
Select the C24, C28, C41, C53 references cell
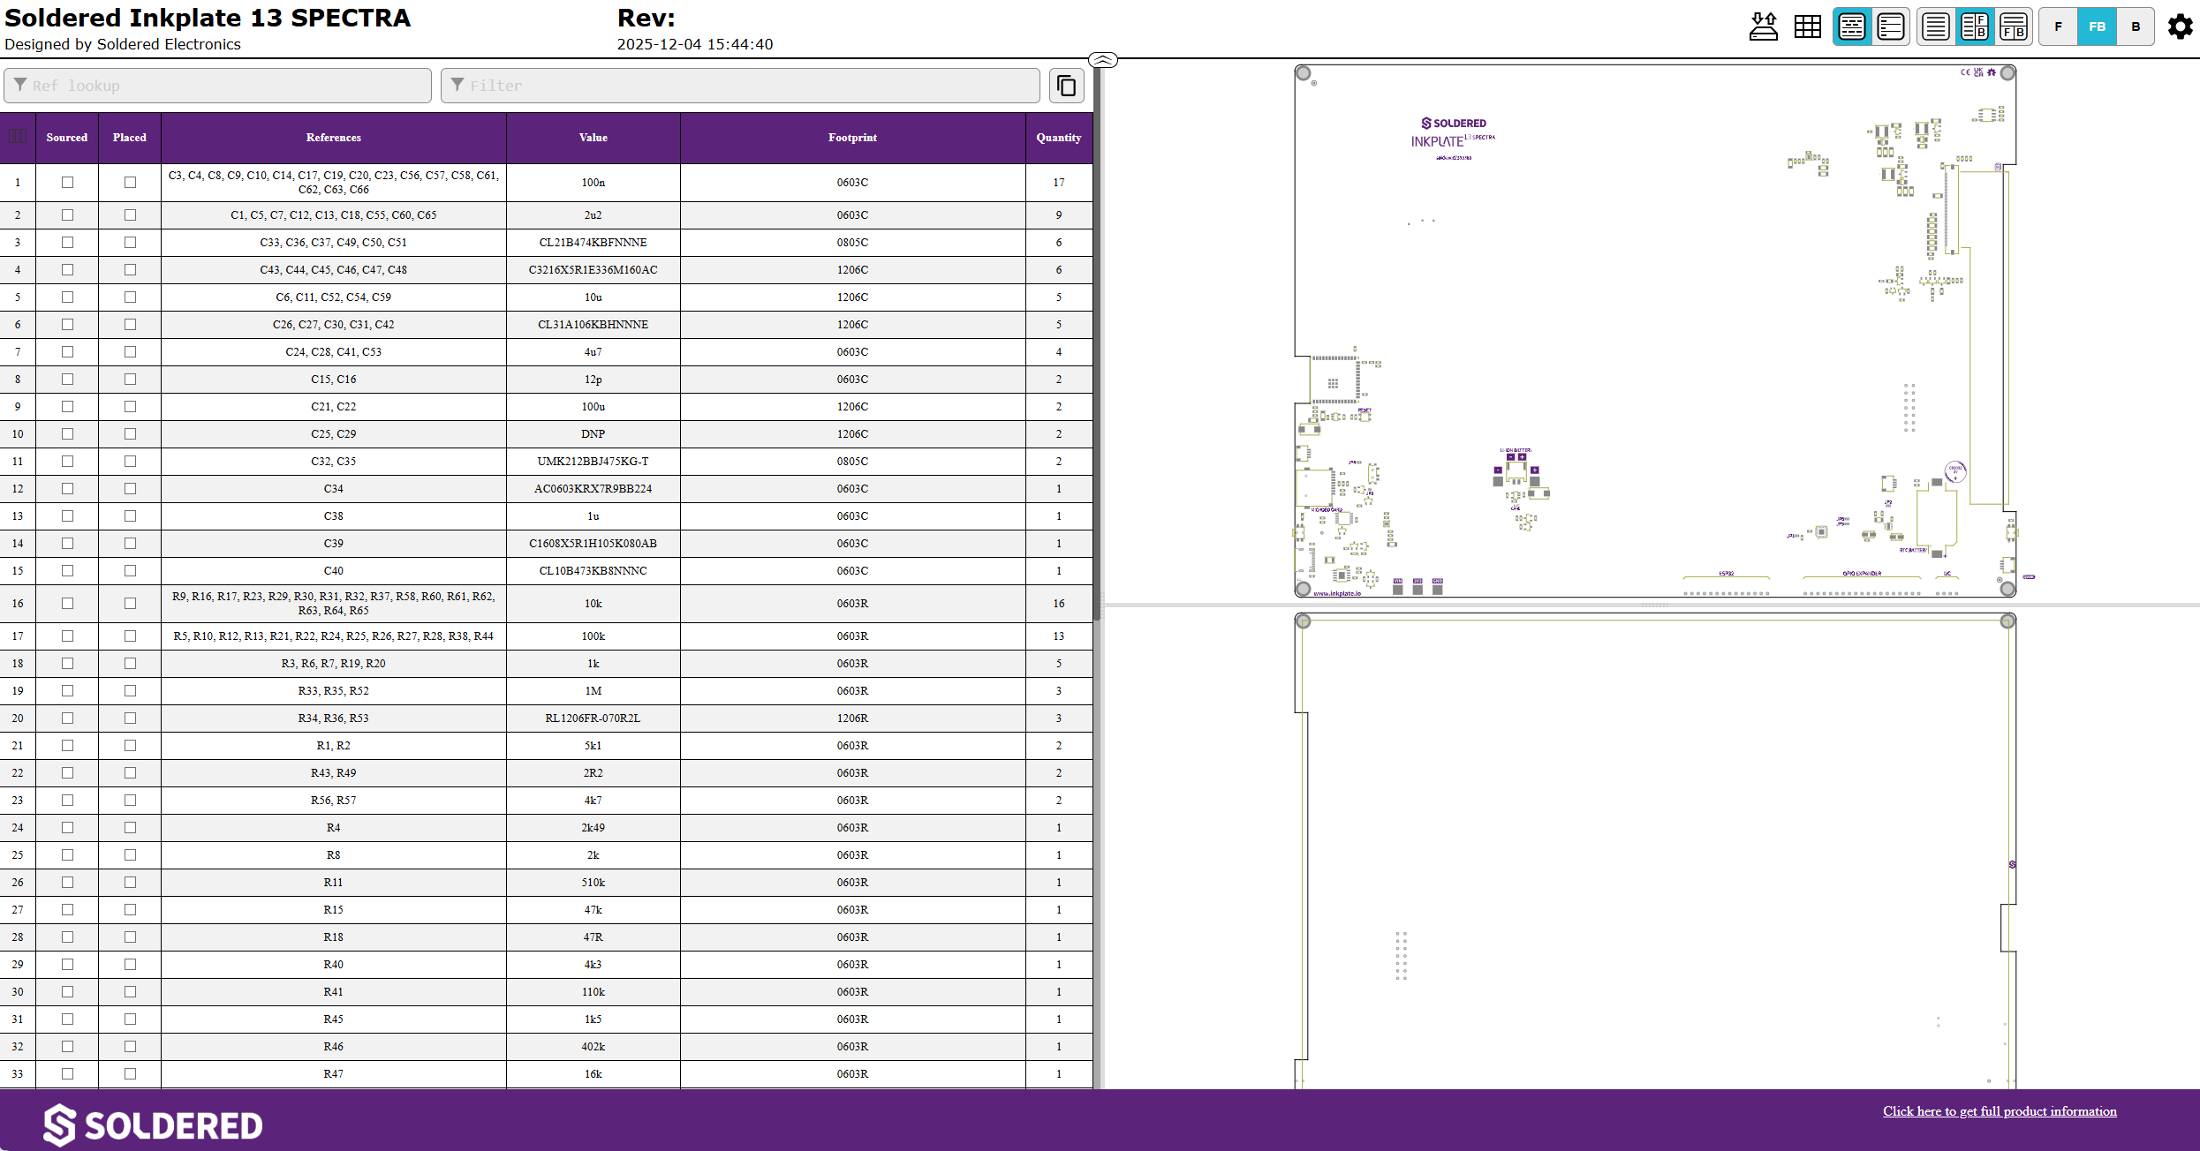tap(334, 352)
